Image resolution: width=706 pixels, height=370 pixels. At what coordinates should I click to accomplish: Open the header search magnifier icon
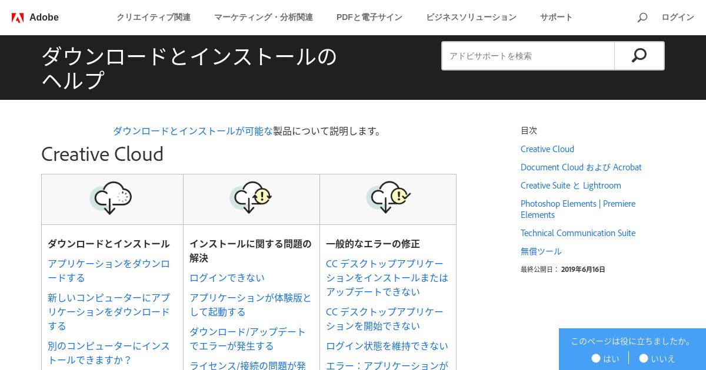(x=642, y=18)
